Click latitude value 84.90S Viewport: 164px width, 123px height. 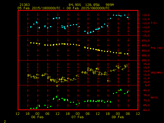coord(75,5)
